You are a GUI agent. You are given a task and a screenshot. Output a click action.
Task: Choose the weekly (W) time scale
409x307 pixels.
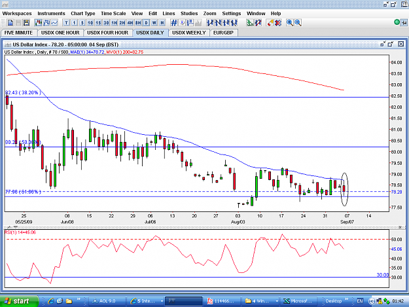154,23
